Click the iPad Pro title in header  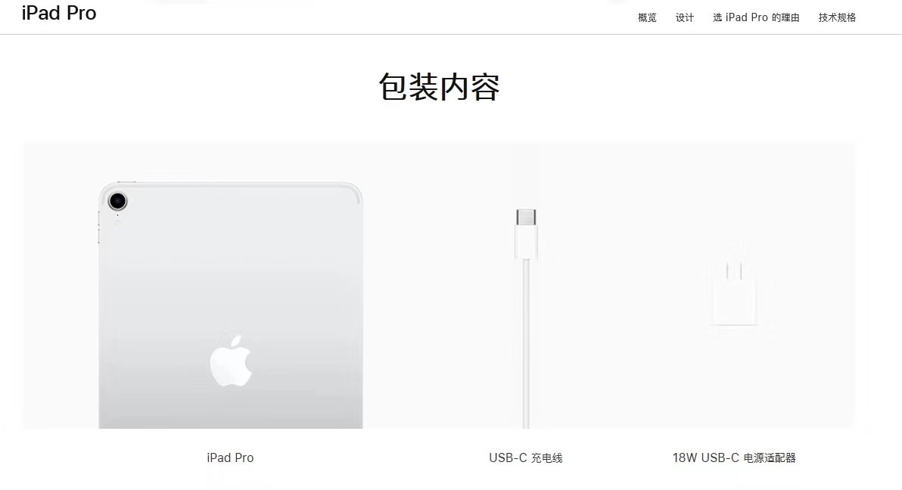(59, 13)
